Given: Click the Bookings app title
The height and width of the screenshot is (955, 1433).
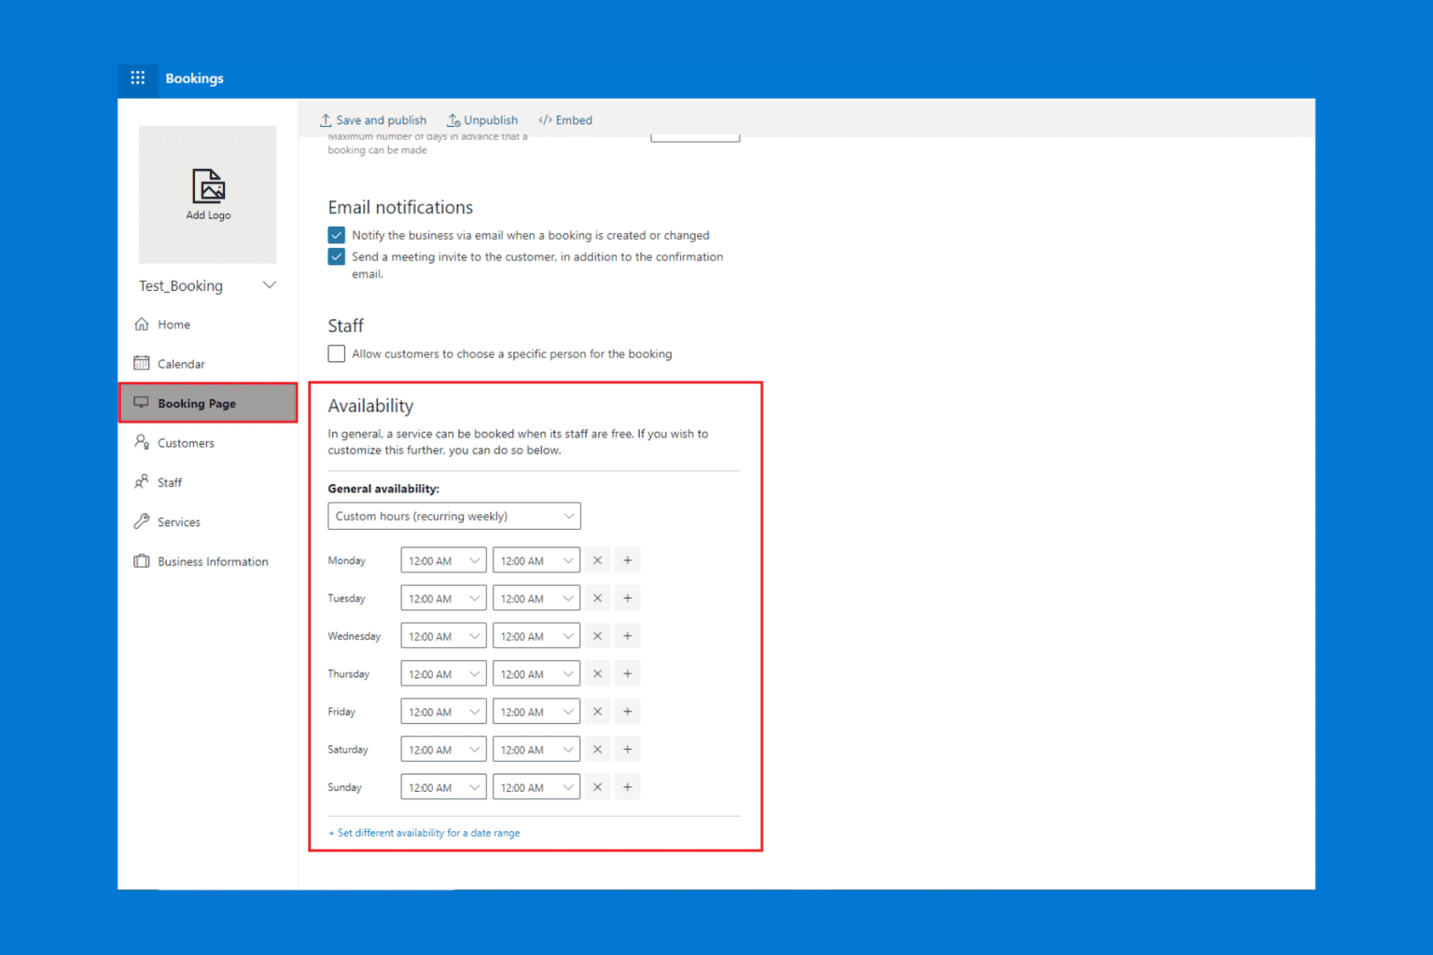Looking at the screenshot, I should [194, 78].
